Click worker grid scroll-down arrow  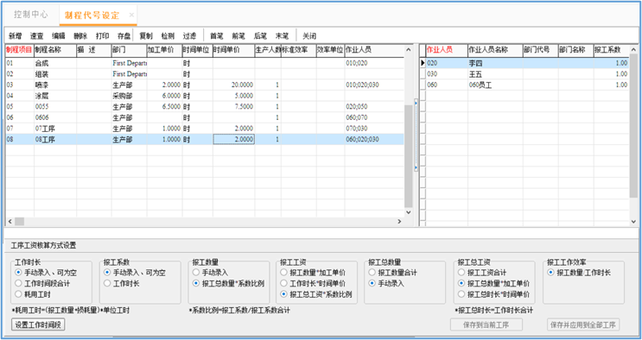633,222
